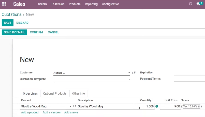Switch to the Other Info tab
This screenshot has height=117, width=205.
(78, 93)
